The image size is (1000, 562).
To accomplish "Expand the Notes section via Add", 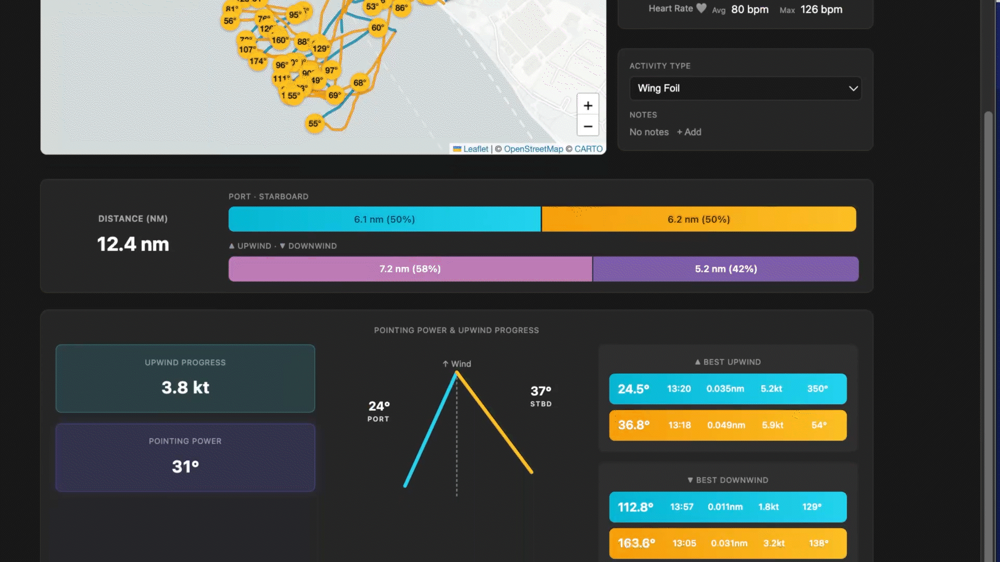I will [x=689, y=132].
